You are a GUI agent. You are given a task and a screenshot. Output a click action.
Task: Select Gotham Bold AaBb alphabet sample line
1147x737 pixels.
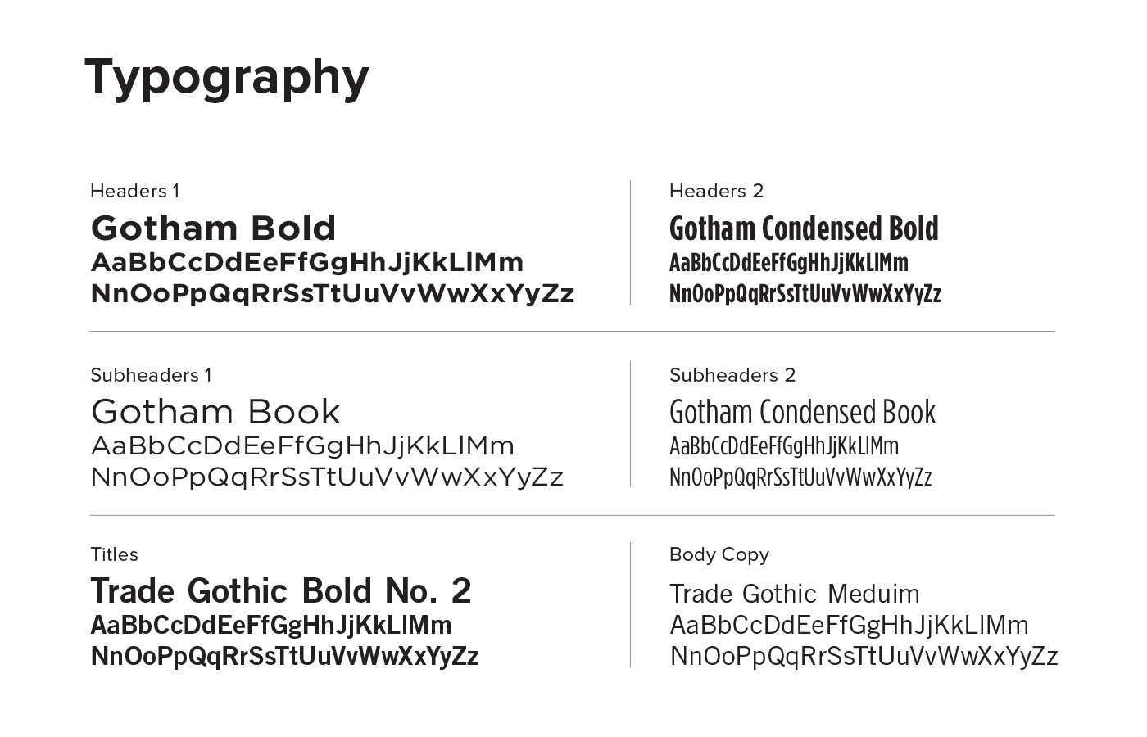[307, 263]
